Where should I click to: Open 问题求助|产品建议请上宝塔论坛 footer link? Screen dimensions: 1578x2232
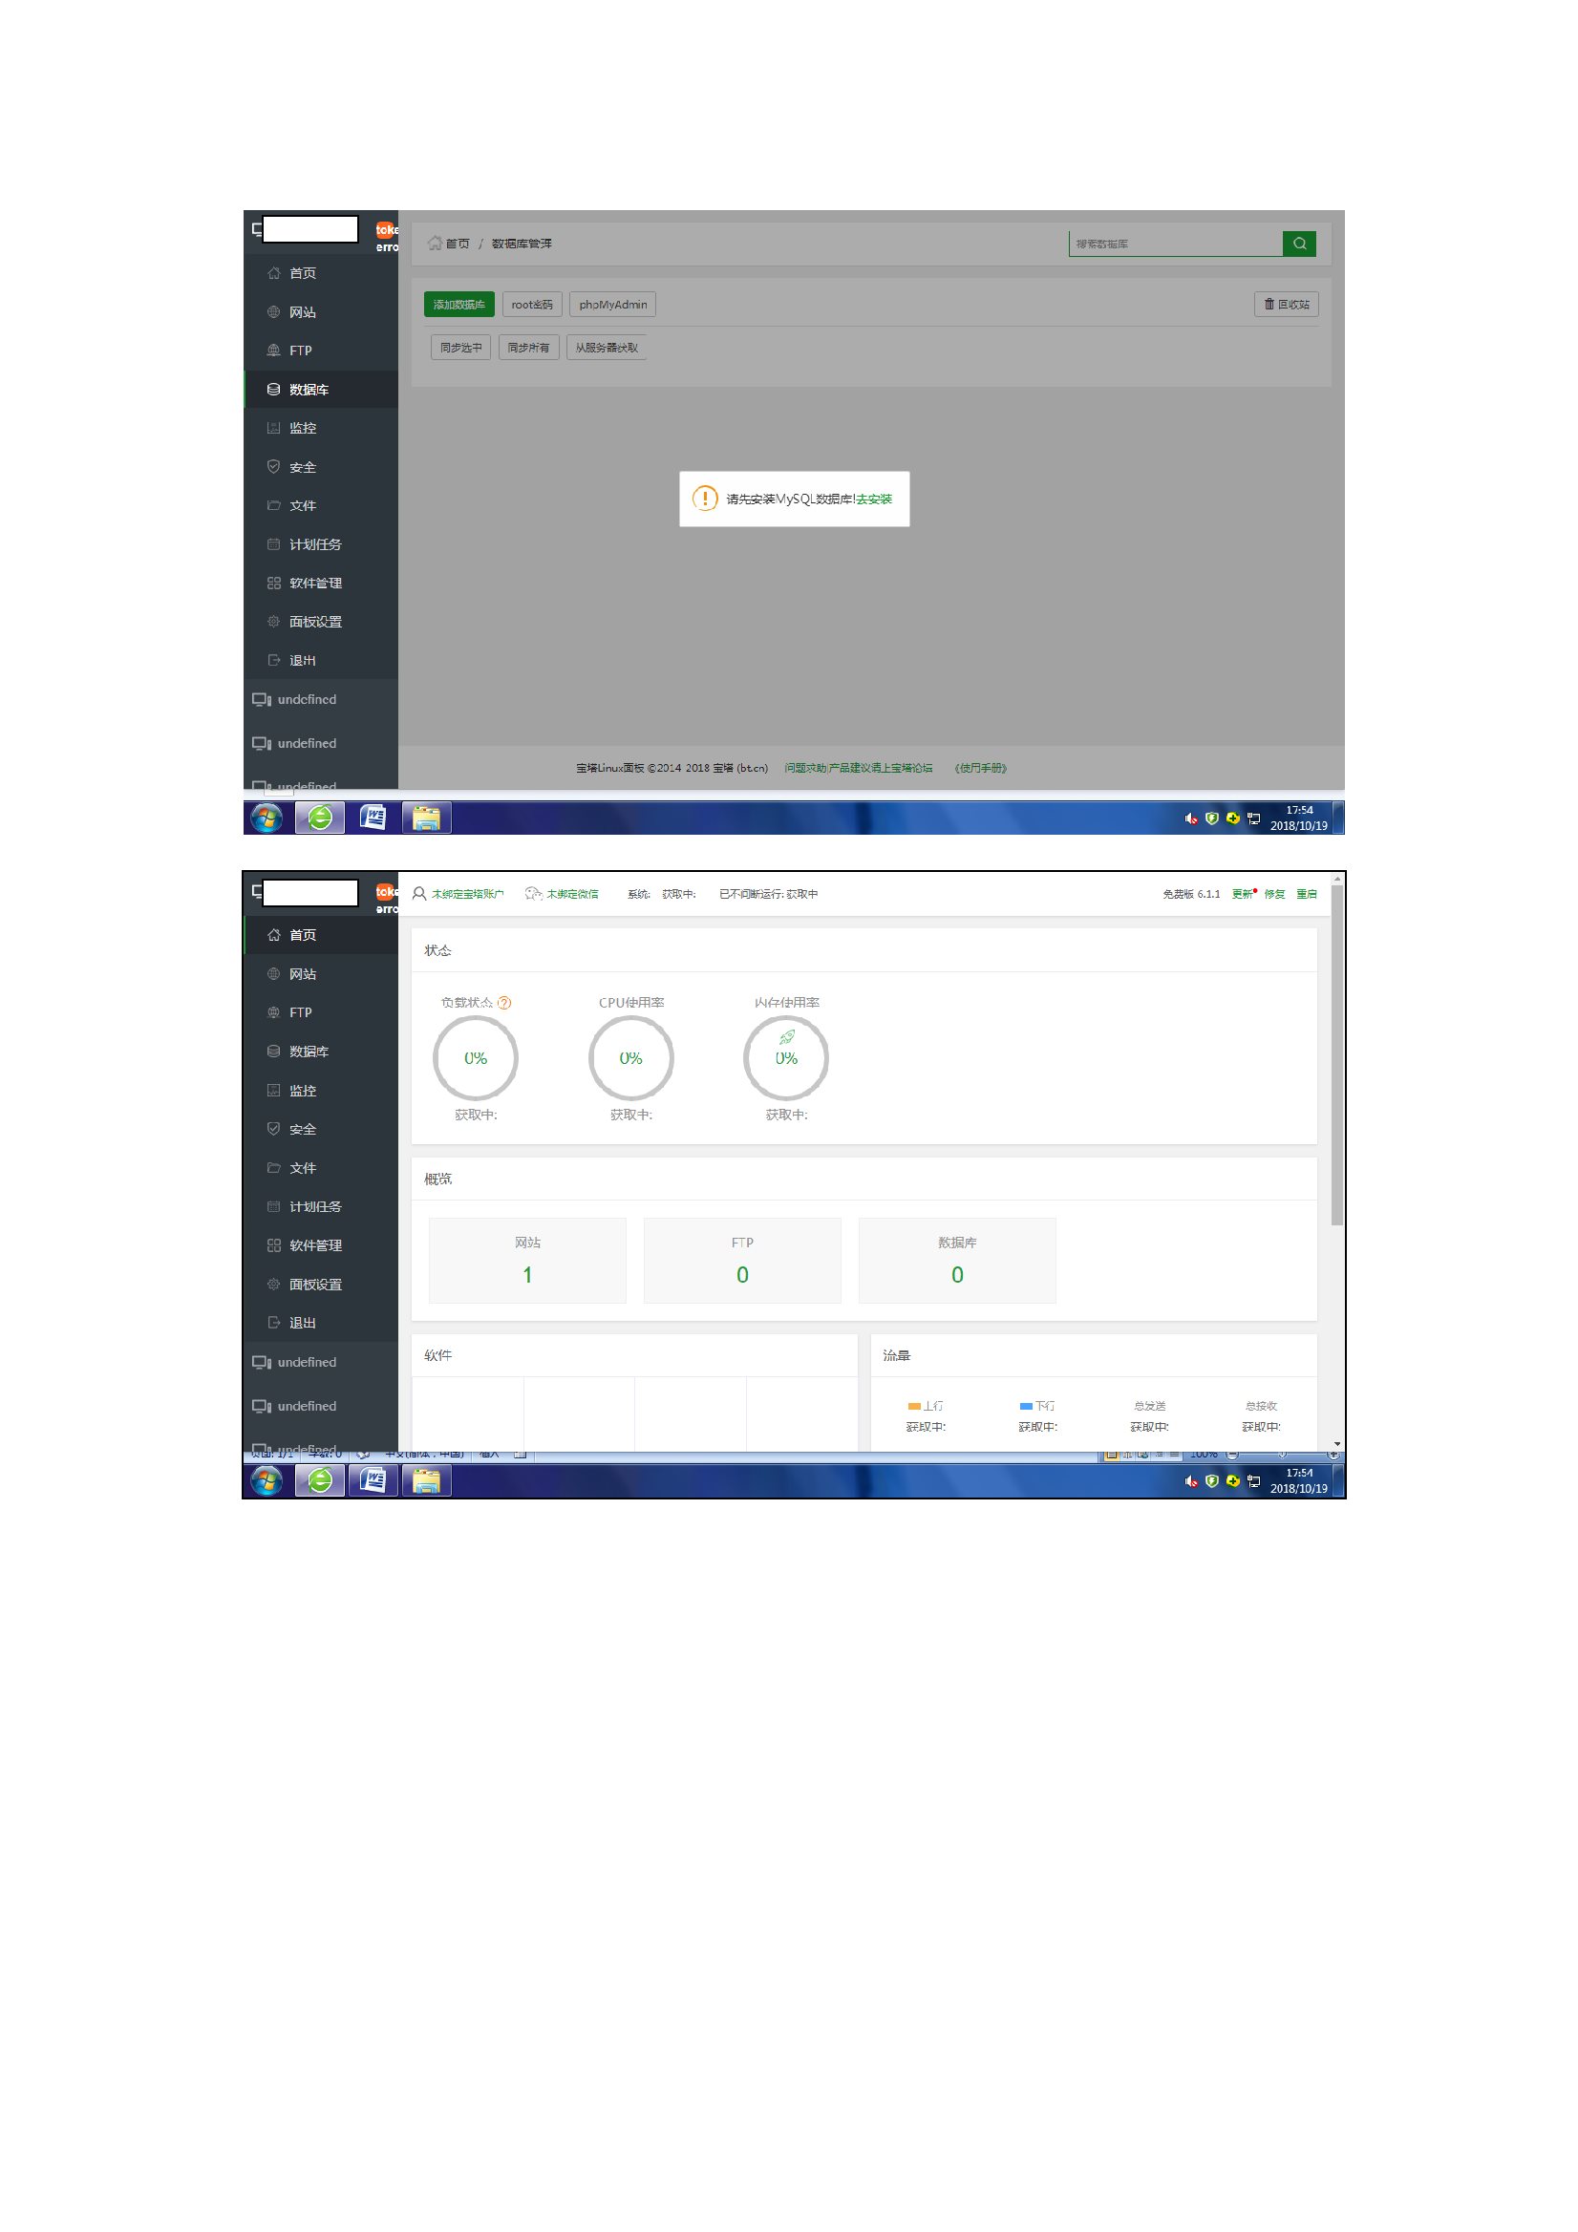pos(858,768)
